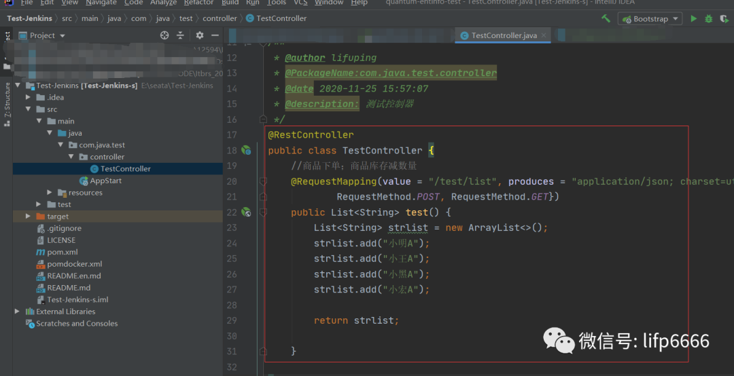Collapse the main folder
The width and height of the screenshot is (734, 376).
point(39,121)
